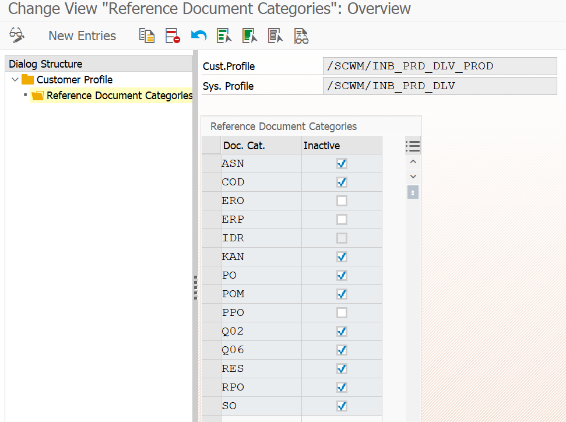Click the Select All icon
566x422 pixels.
click(x=224, y=36)
